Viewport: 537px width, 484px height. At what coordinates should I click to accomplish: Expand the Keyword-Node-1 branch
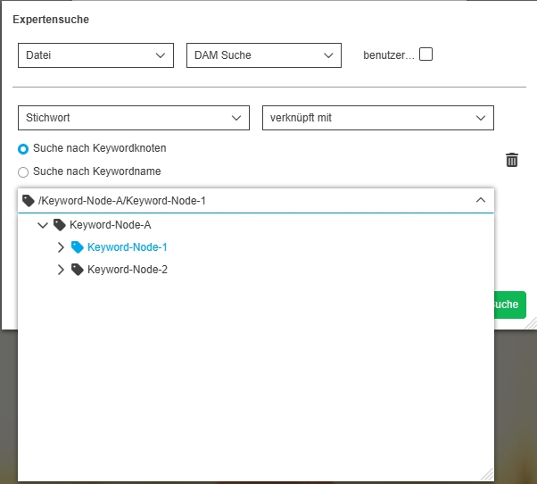click(61, 247)
